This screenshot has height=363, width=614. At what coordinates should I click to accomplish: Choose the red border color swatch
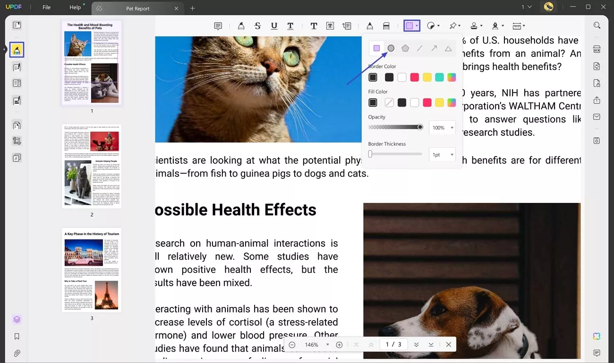pos(414,77)
